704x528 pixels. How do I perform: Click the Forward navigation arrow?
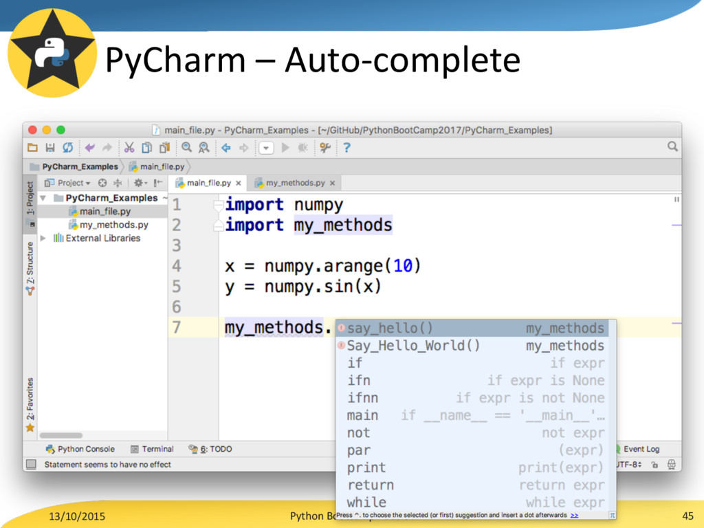243,148
